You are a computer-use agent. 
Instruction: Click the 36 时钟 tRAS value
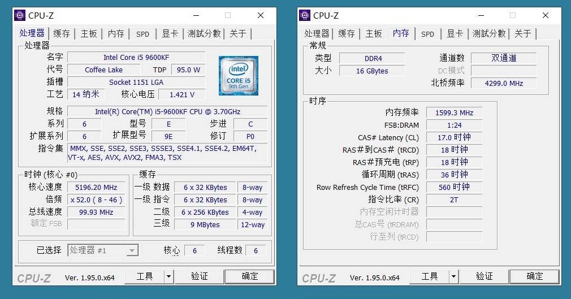[454, 175]
